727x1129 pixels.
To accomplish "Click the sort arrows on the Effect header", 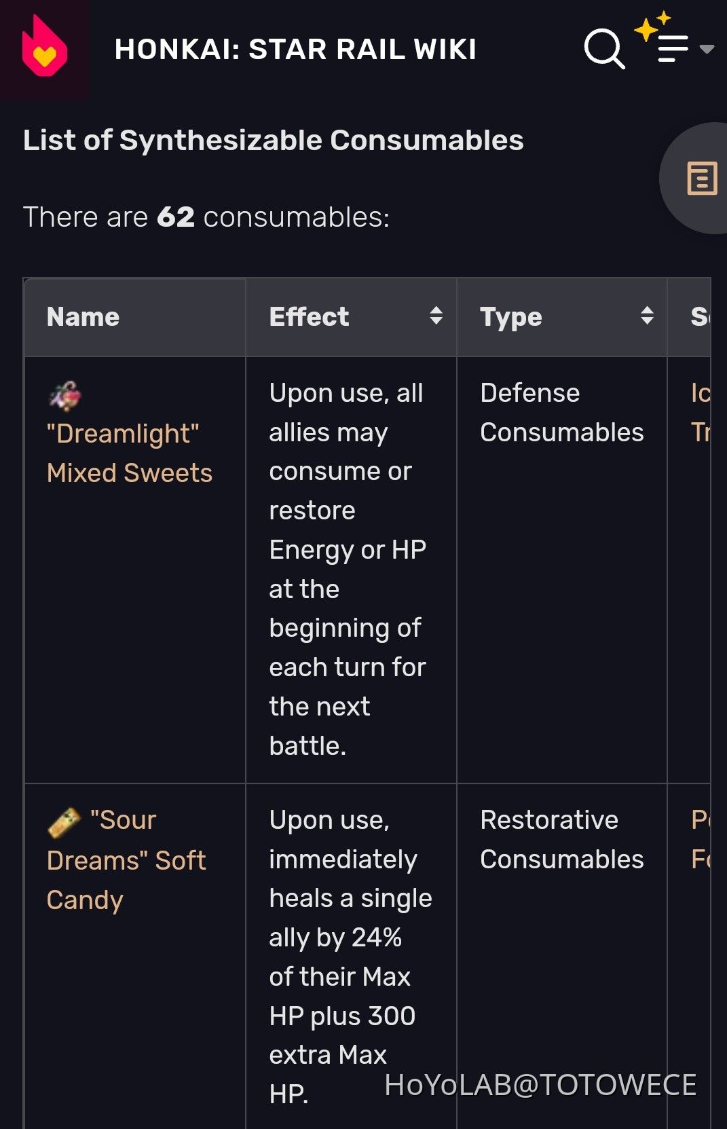I will 435,316.
